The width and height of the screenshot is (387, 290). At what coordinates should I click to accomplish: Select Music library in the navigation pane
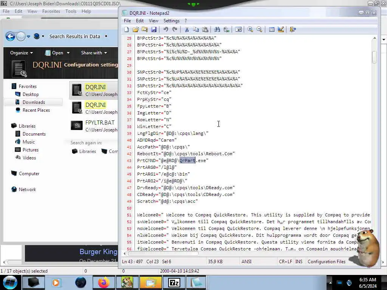tap(29, 142)
